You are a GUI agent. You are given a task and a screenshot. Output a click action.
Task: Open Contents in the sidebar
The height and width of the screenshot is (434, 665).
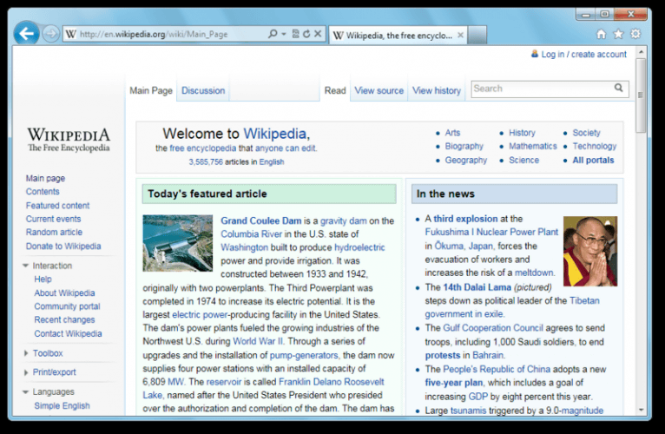tap(43, 191)
